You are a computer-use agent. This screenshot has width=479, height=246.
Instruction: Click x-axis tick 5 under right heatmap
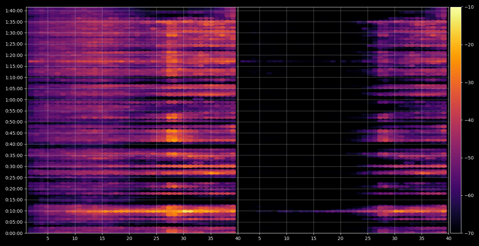point(259,238)
